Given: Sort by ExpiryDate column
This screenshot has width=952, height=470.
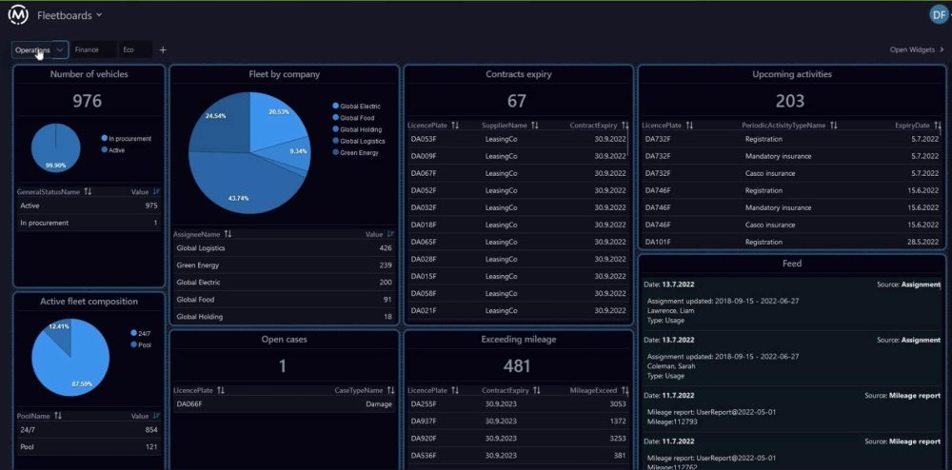Looking at the screenshot, I should click(938, 126).
